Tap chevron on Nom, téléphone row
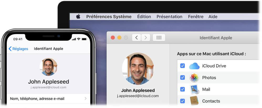The image size is (262, 108). [x=86, y=99]
